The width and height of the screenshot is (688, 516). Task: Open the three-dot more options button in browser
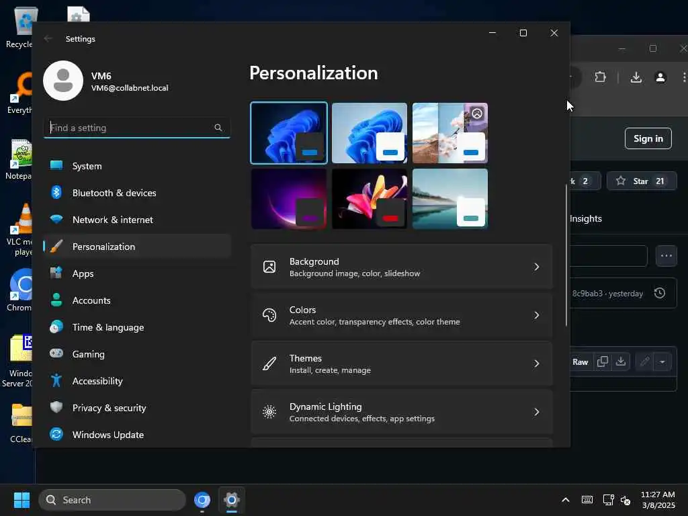pos(666,256)
